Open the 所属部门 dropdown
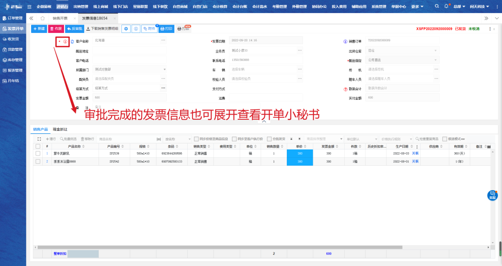 pyautogui.click(x=164, y=69)
